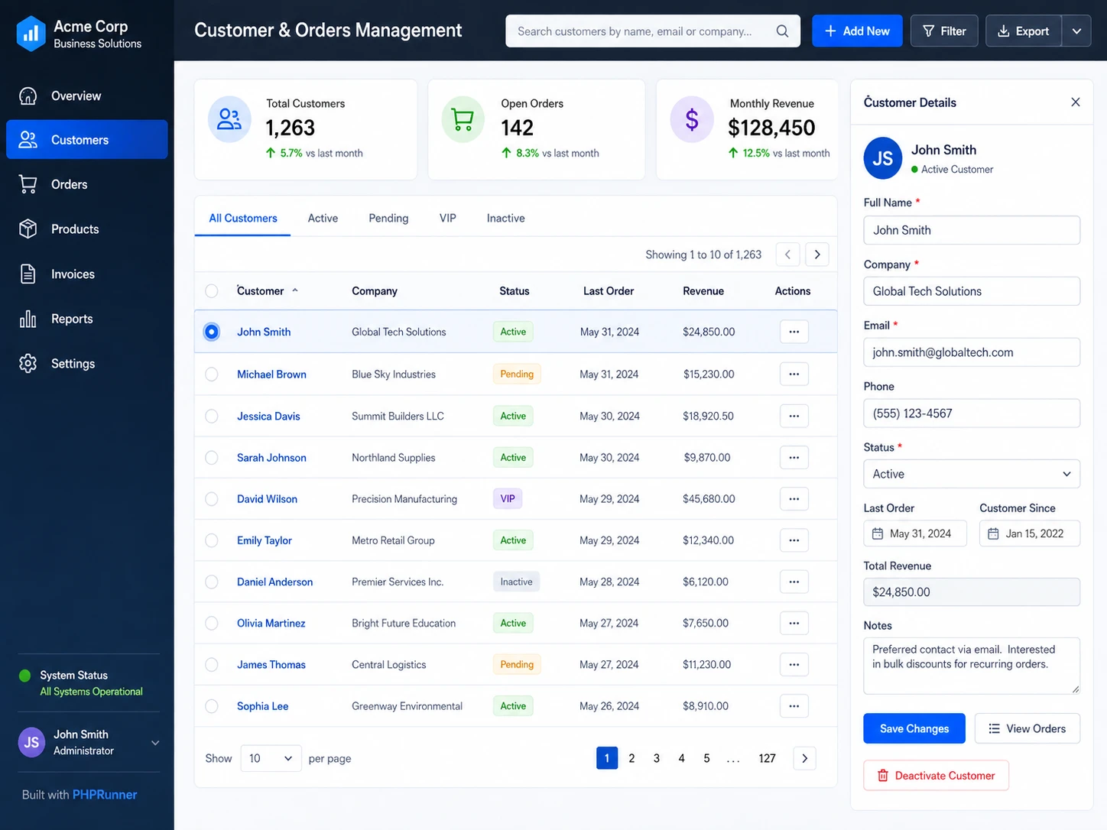Click the search magnifier icon
The image size is (1107, 830).
782,31
